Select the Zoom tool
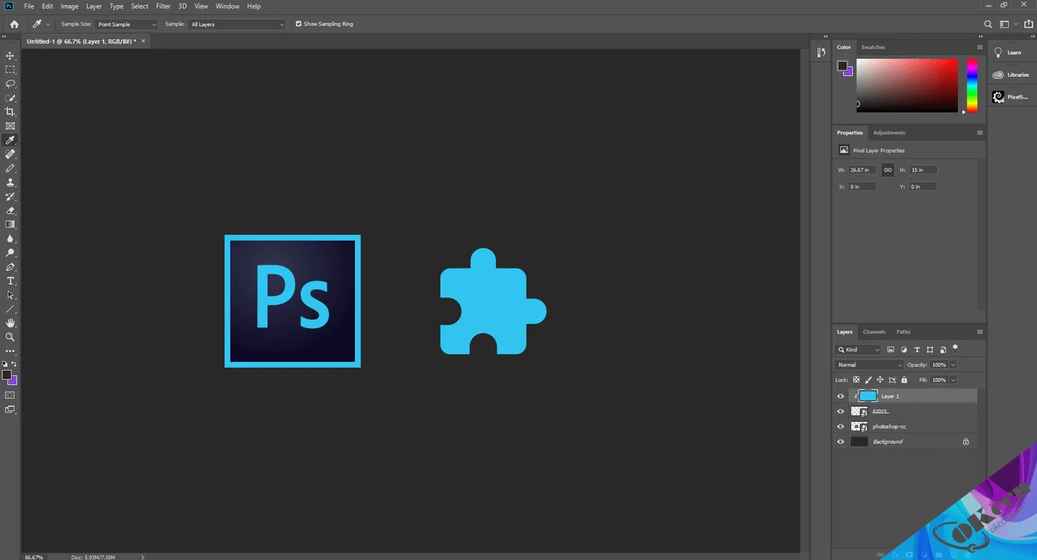 10,337
